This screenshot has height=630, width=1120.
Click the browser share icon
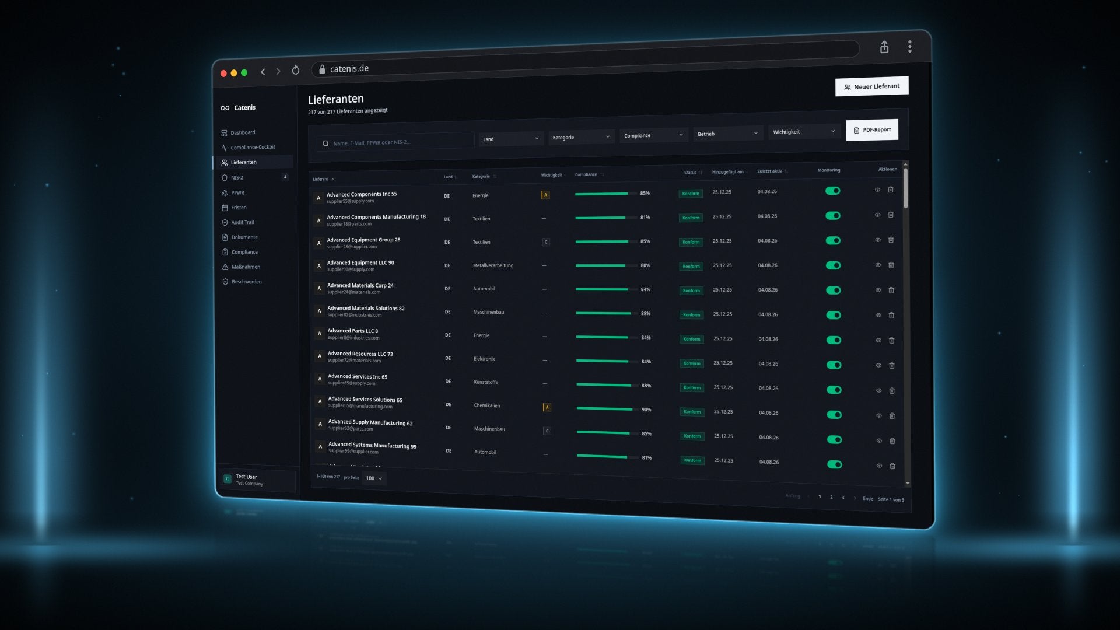884,47
